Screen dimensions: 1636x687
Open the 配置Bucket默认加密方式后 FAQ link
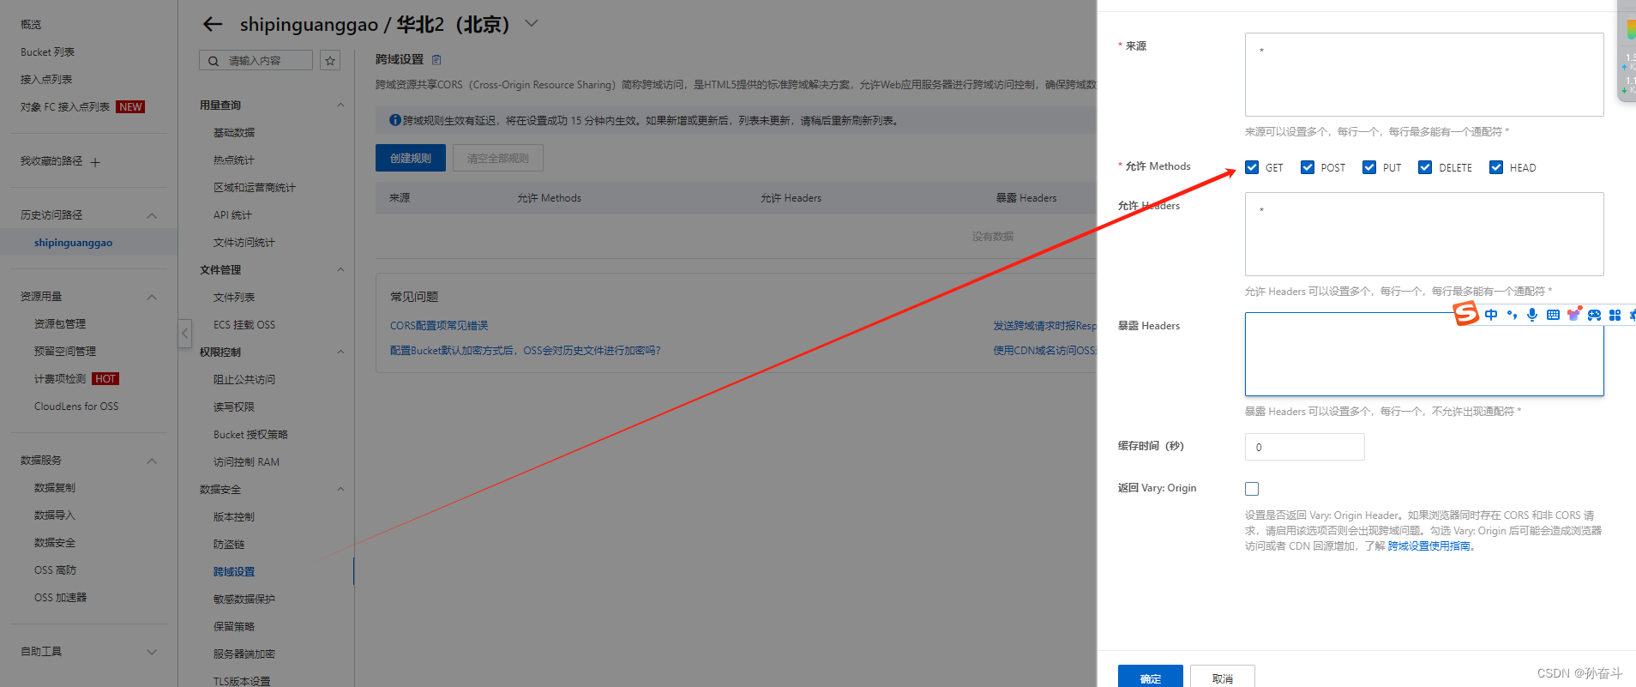(x=525, y=351)
